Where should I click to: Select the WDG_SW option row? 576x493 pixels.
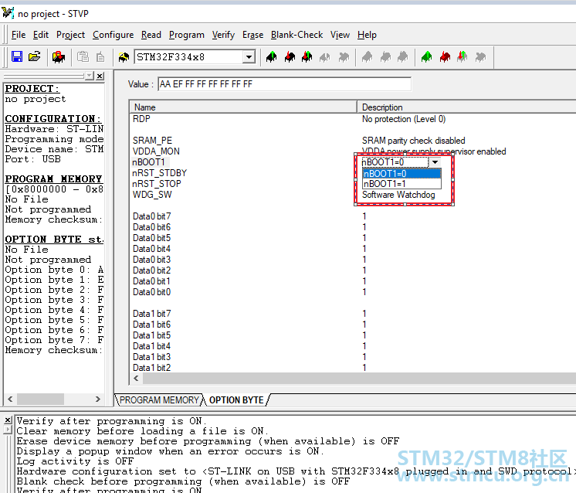click(152, 195)
